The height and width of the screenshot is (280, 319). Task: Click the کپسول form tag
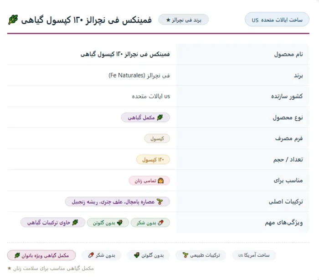[157, 138]
